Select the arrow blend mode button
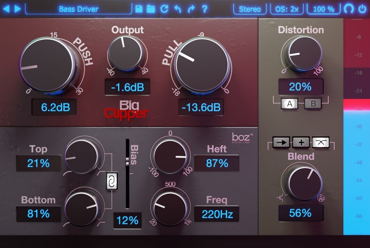This screenshot has height=248, width=370. click(x=282, y=142)
